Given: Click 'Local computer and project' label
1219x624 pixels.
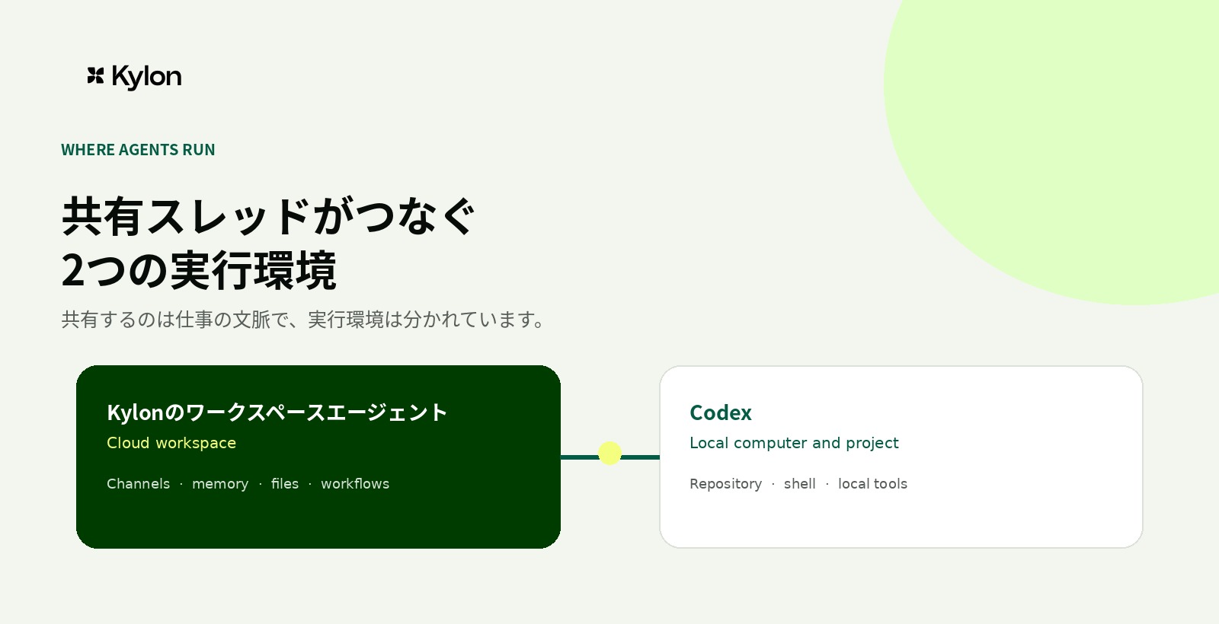Looking at the screenshot, I should click(x=794, y=443).
